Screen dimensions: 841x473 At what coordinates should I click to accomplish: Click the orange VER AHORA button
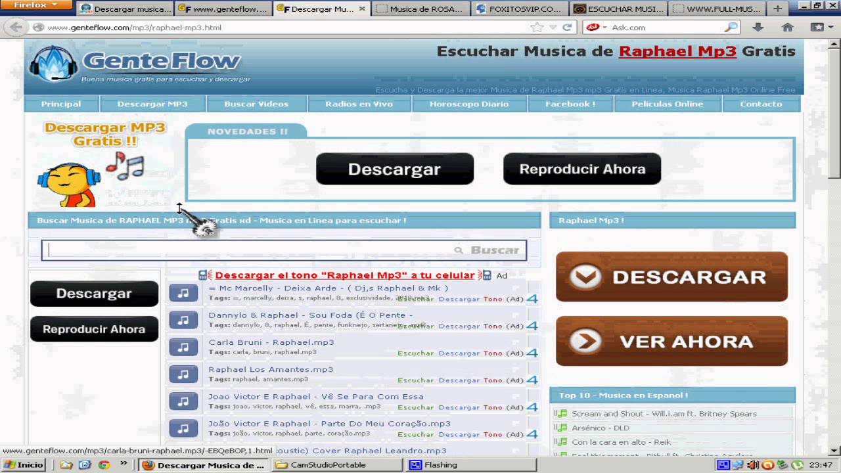[671, 341]
